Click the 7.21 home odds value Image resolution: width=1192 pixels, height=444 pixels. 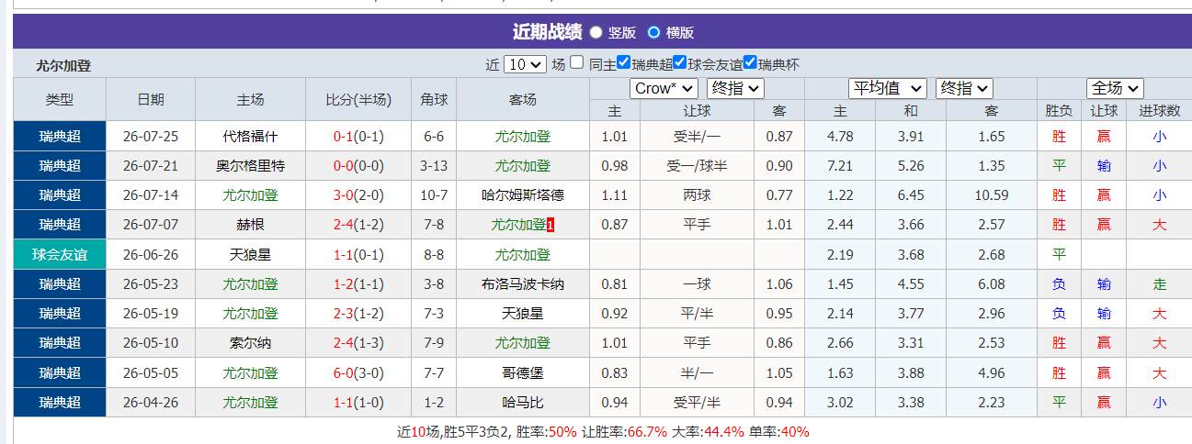tap(841, 165)
